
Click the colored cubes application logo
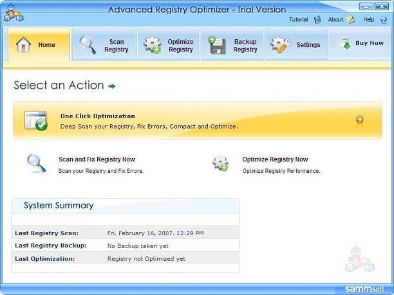(14, 13)
